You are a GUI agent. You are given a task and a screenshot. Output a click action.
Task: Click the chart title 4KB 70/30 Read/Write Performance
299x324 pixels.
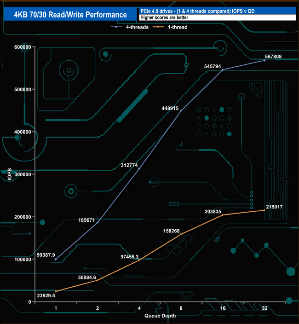tap(70, 14)
